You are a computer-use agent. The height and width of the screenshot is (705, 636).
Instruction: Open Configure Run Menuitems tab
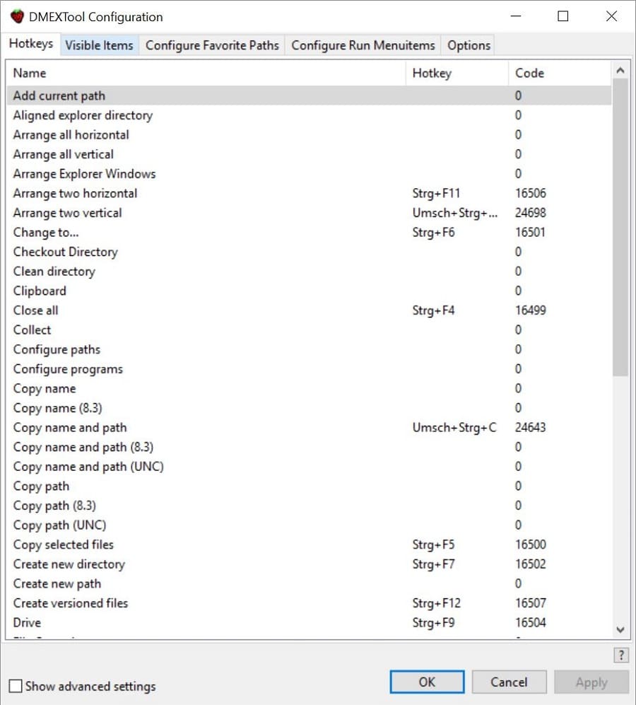tap(363, 45)
